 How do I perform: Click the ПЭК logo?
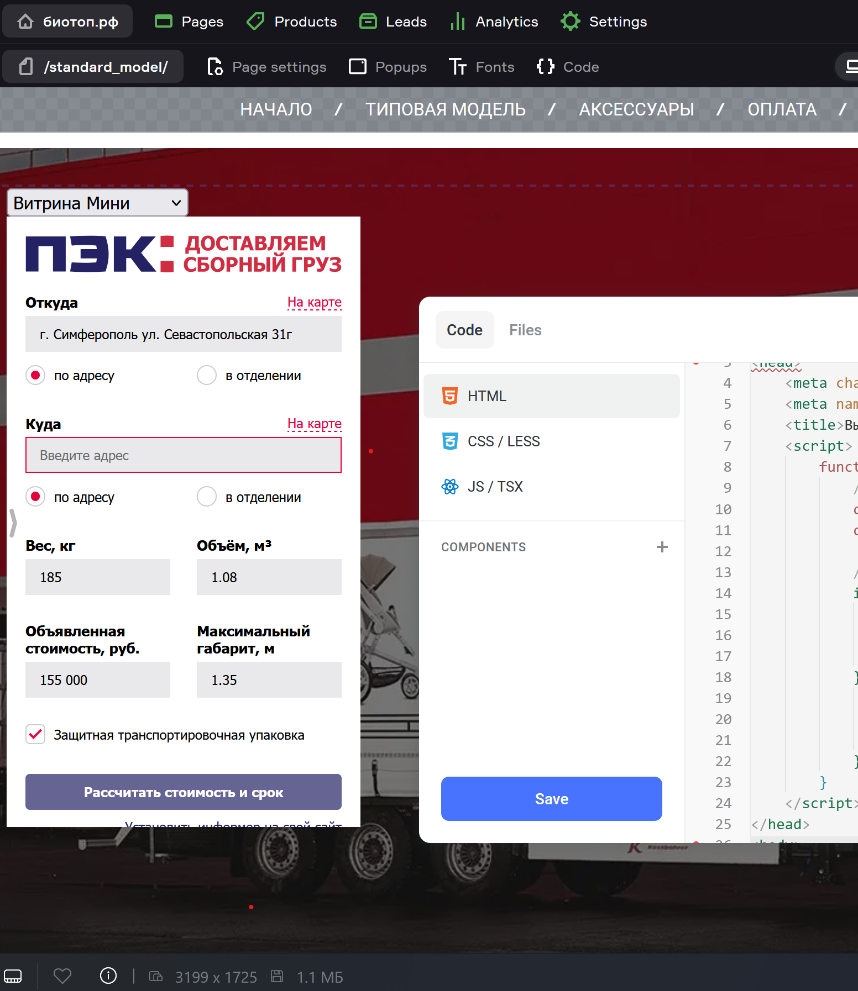[100, 254]
